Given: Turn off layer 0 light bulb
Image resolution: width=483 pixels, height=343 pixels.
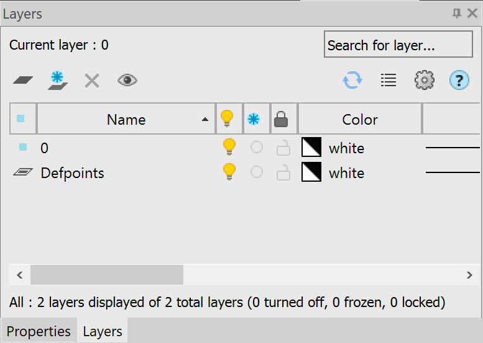Looking at the screenshot, I should [229, 148].
